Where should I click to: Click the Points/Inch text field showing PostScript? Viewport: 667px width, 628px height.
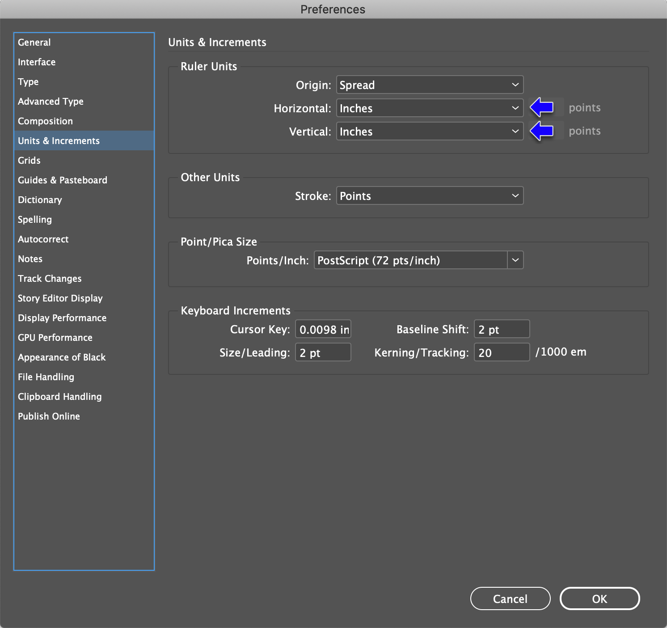(x=410, y=260)
